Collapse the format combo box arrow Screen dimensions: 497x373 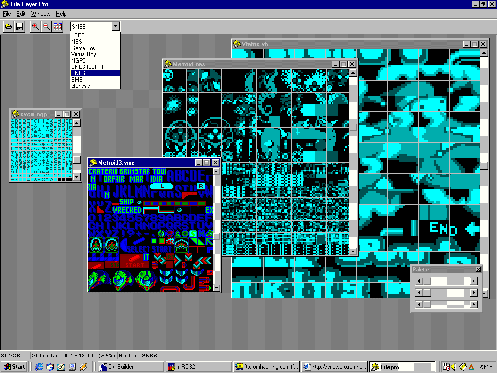[x=116, y=27]
